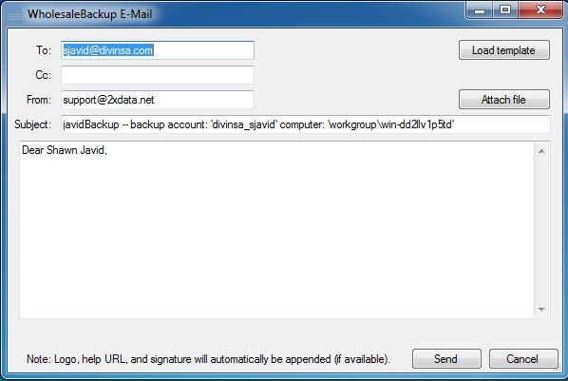568x381 pixels.
Task: Maximize the E-Mail window
Action: 505,10
